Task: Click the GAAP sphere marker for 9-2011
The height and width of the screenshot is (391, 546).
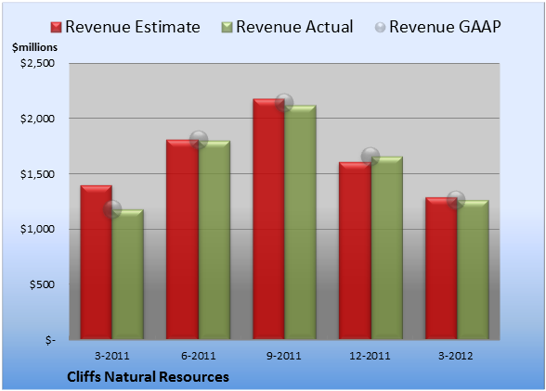Action: click(284, 103)
